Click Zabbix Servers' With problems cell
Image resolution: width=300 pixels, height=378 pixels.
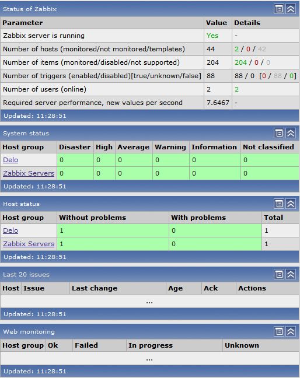215,244
